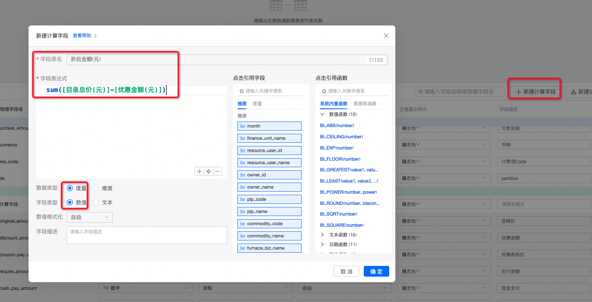Screen dimensions: 592x302
Task: Click the minus zoom icon in expression editor
Action: (218, 172)
